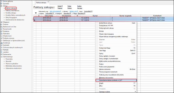Click the Rozrachunki module icon
Viewport: 174px width, 93px height.
(2, 29)
